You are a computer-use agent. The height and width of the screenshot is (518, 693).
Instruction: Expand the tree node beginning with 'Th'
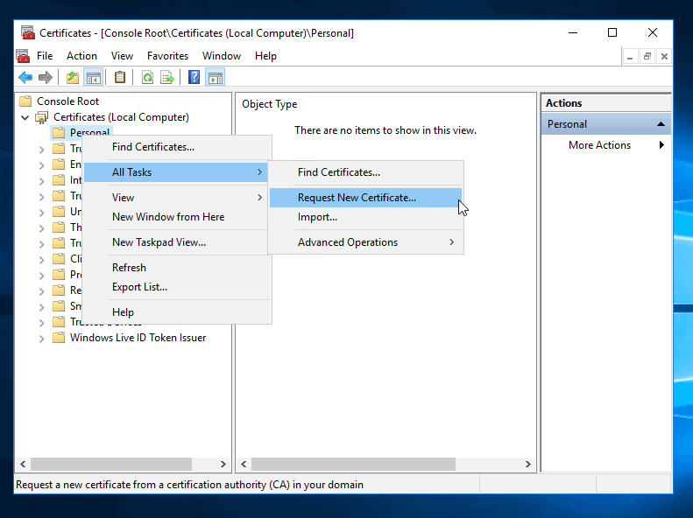click(x=41, y=228)
